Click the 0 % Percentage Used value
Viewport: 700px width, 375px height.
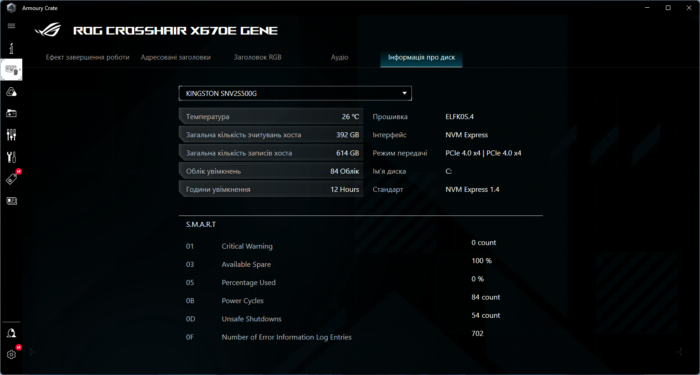(477, 279)
